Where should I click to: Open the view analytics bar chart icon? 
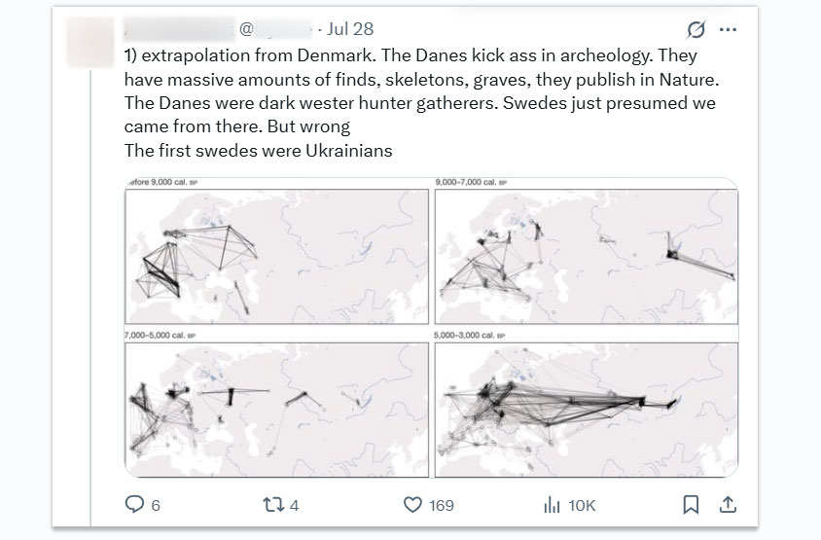(x=553, y=505)
